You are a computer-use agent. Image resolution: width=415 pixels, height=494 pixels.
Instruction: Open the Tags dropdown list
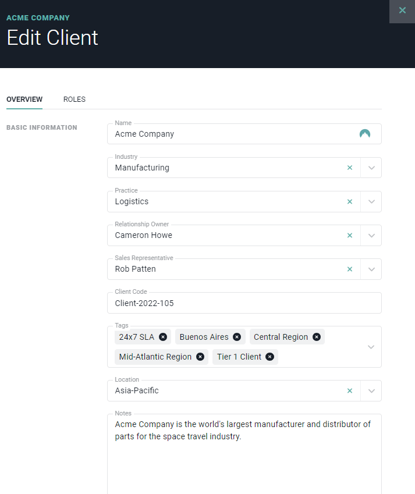click(x=371, y=347)
